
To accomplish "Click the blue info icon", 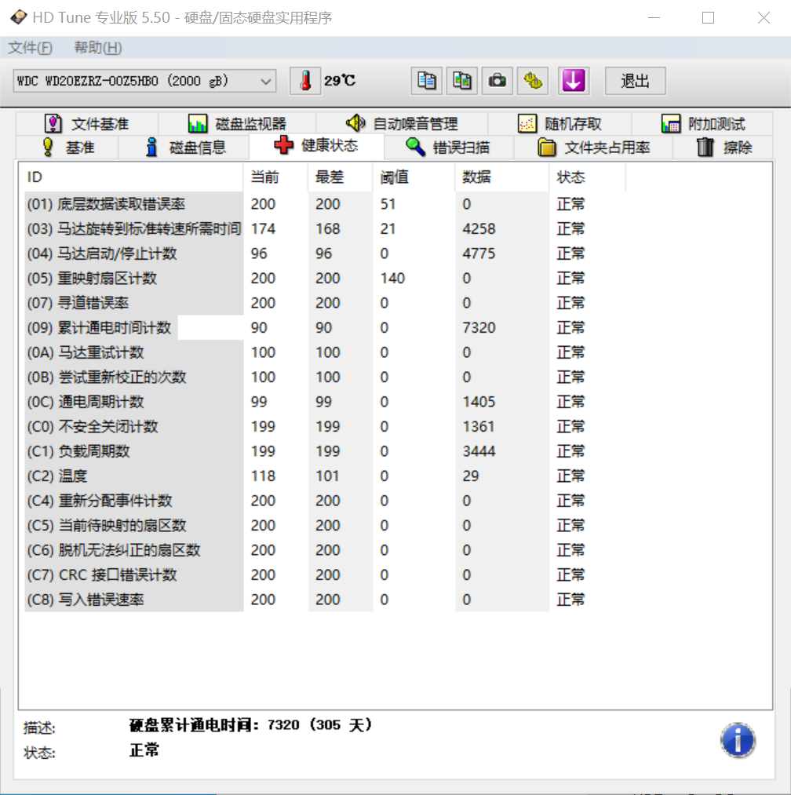I will click(738, 740).
